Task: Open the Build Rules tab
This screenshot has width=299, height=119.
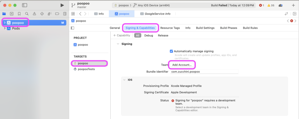Action: (250, 28)
